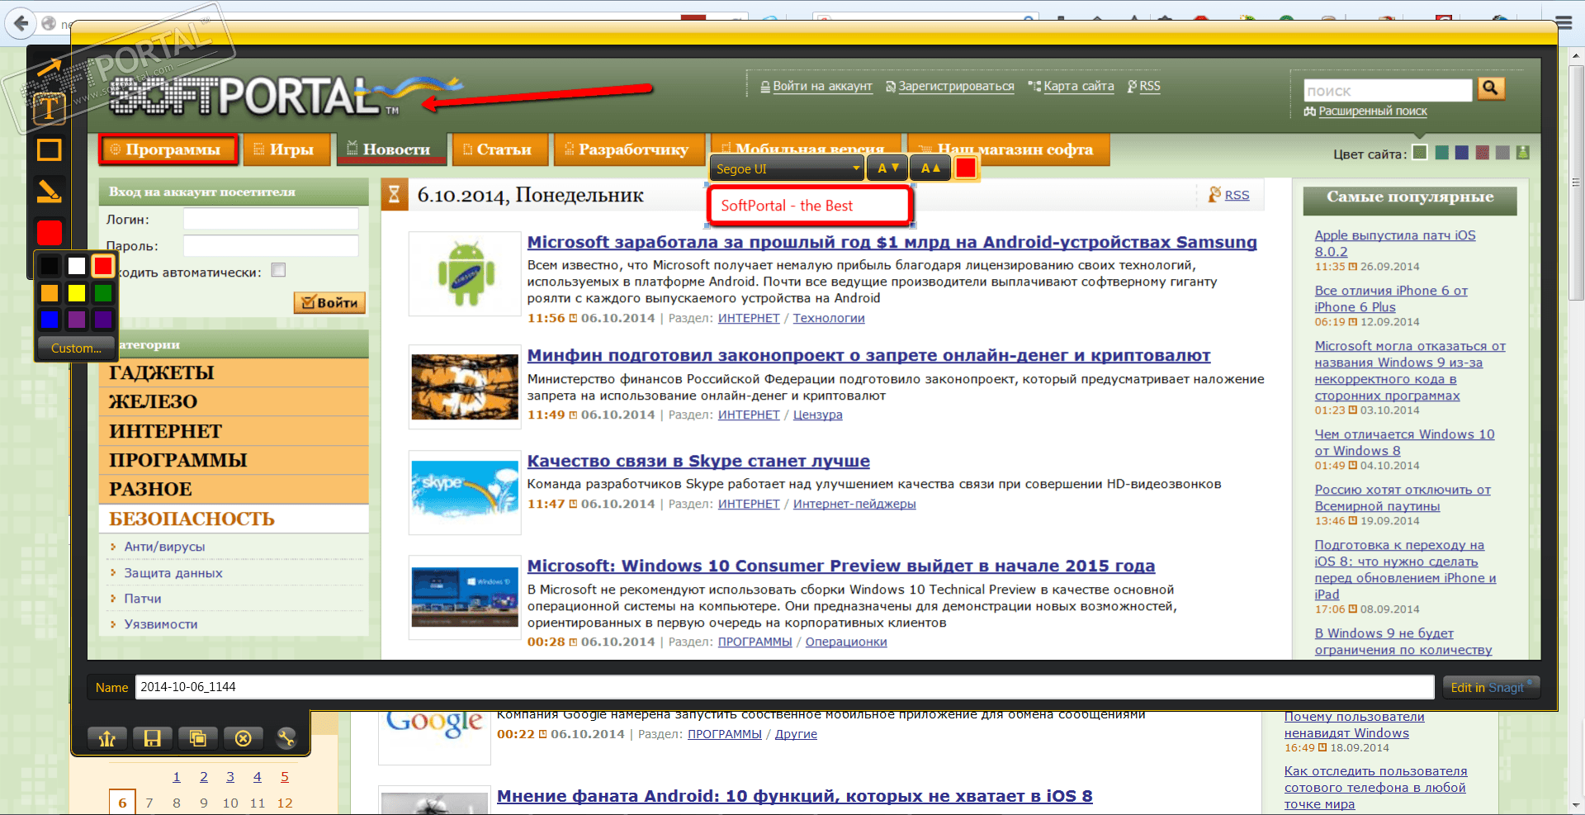This screenshot has width=1585, height=815.
Task: Select the Jing highlight tool
Action: point(49,192)
